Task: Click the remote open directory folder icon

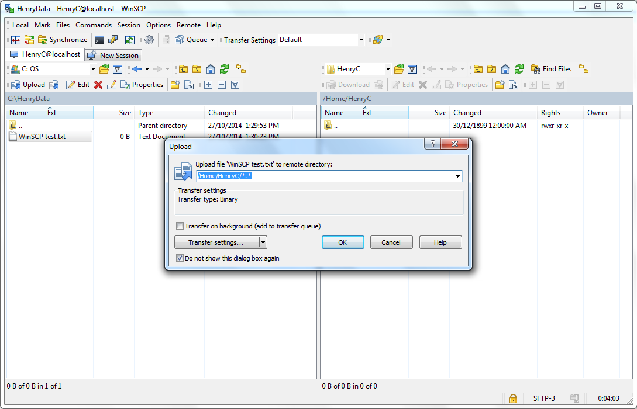Action: (x=399, y=70)
